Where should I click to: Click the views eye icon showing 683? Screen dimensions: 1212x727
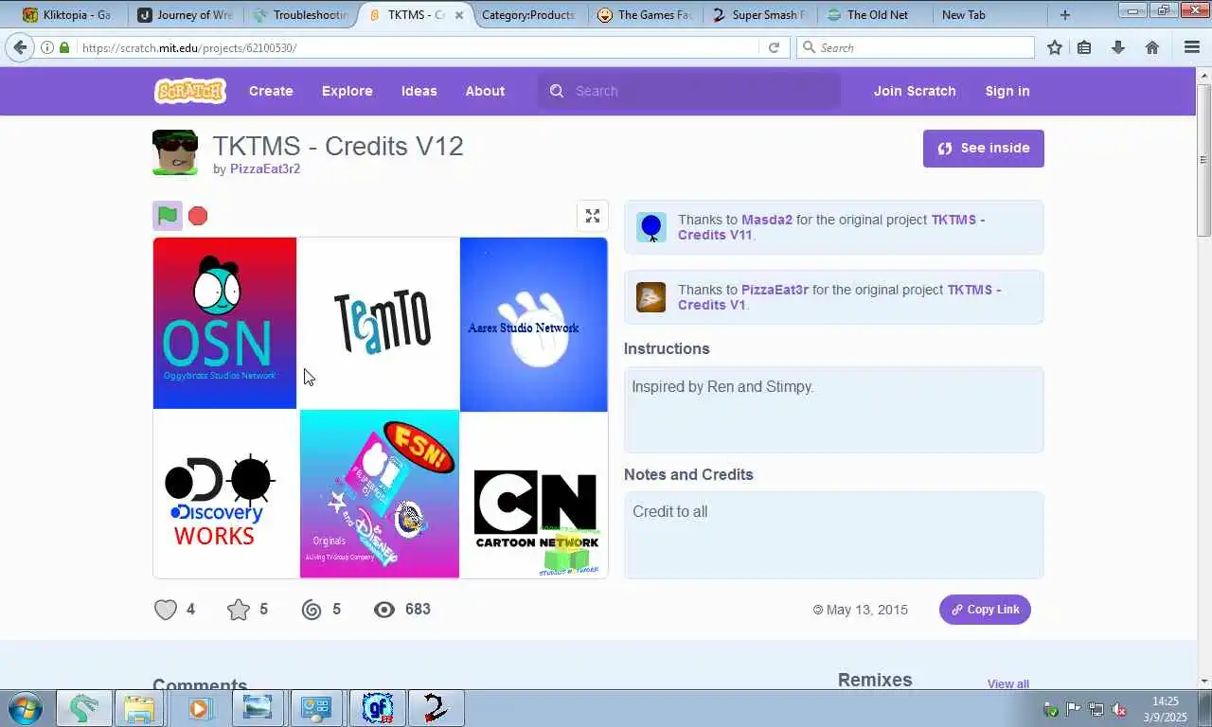click(x=384, y=610)
